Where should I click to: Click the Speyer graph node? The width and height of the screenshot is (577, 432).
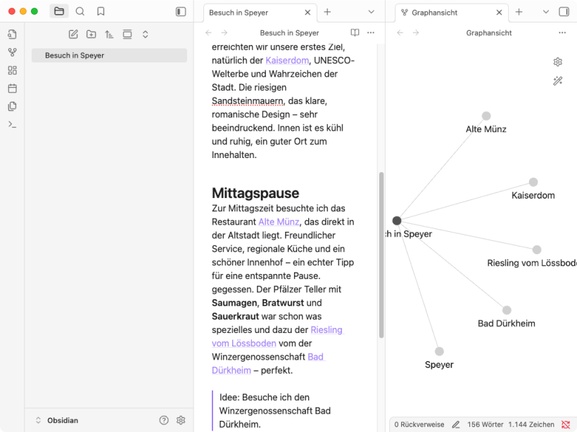pyautogui.click(x=439, y=351)
